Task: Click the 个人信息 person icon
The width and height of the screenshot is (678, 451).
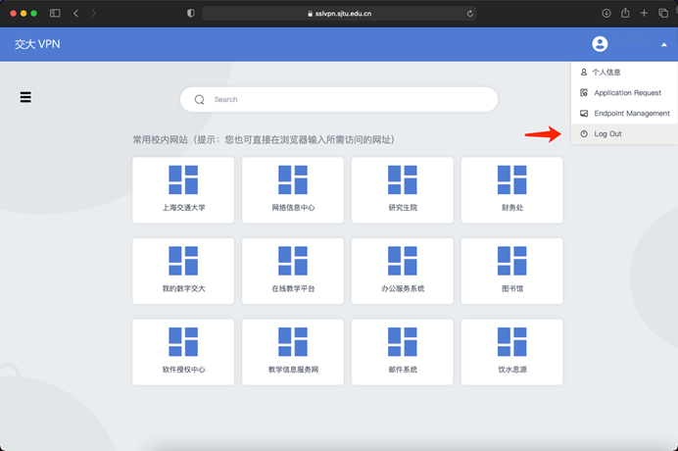Action: tap(584, 72)
